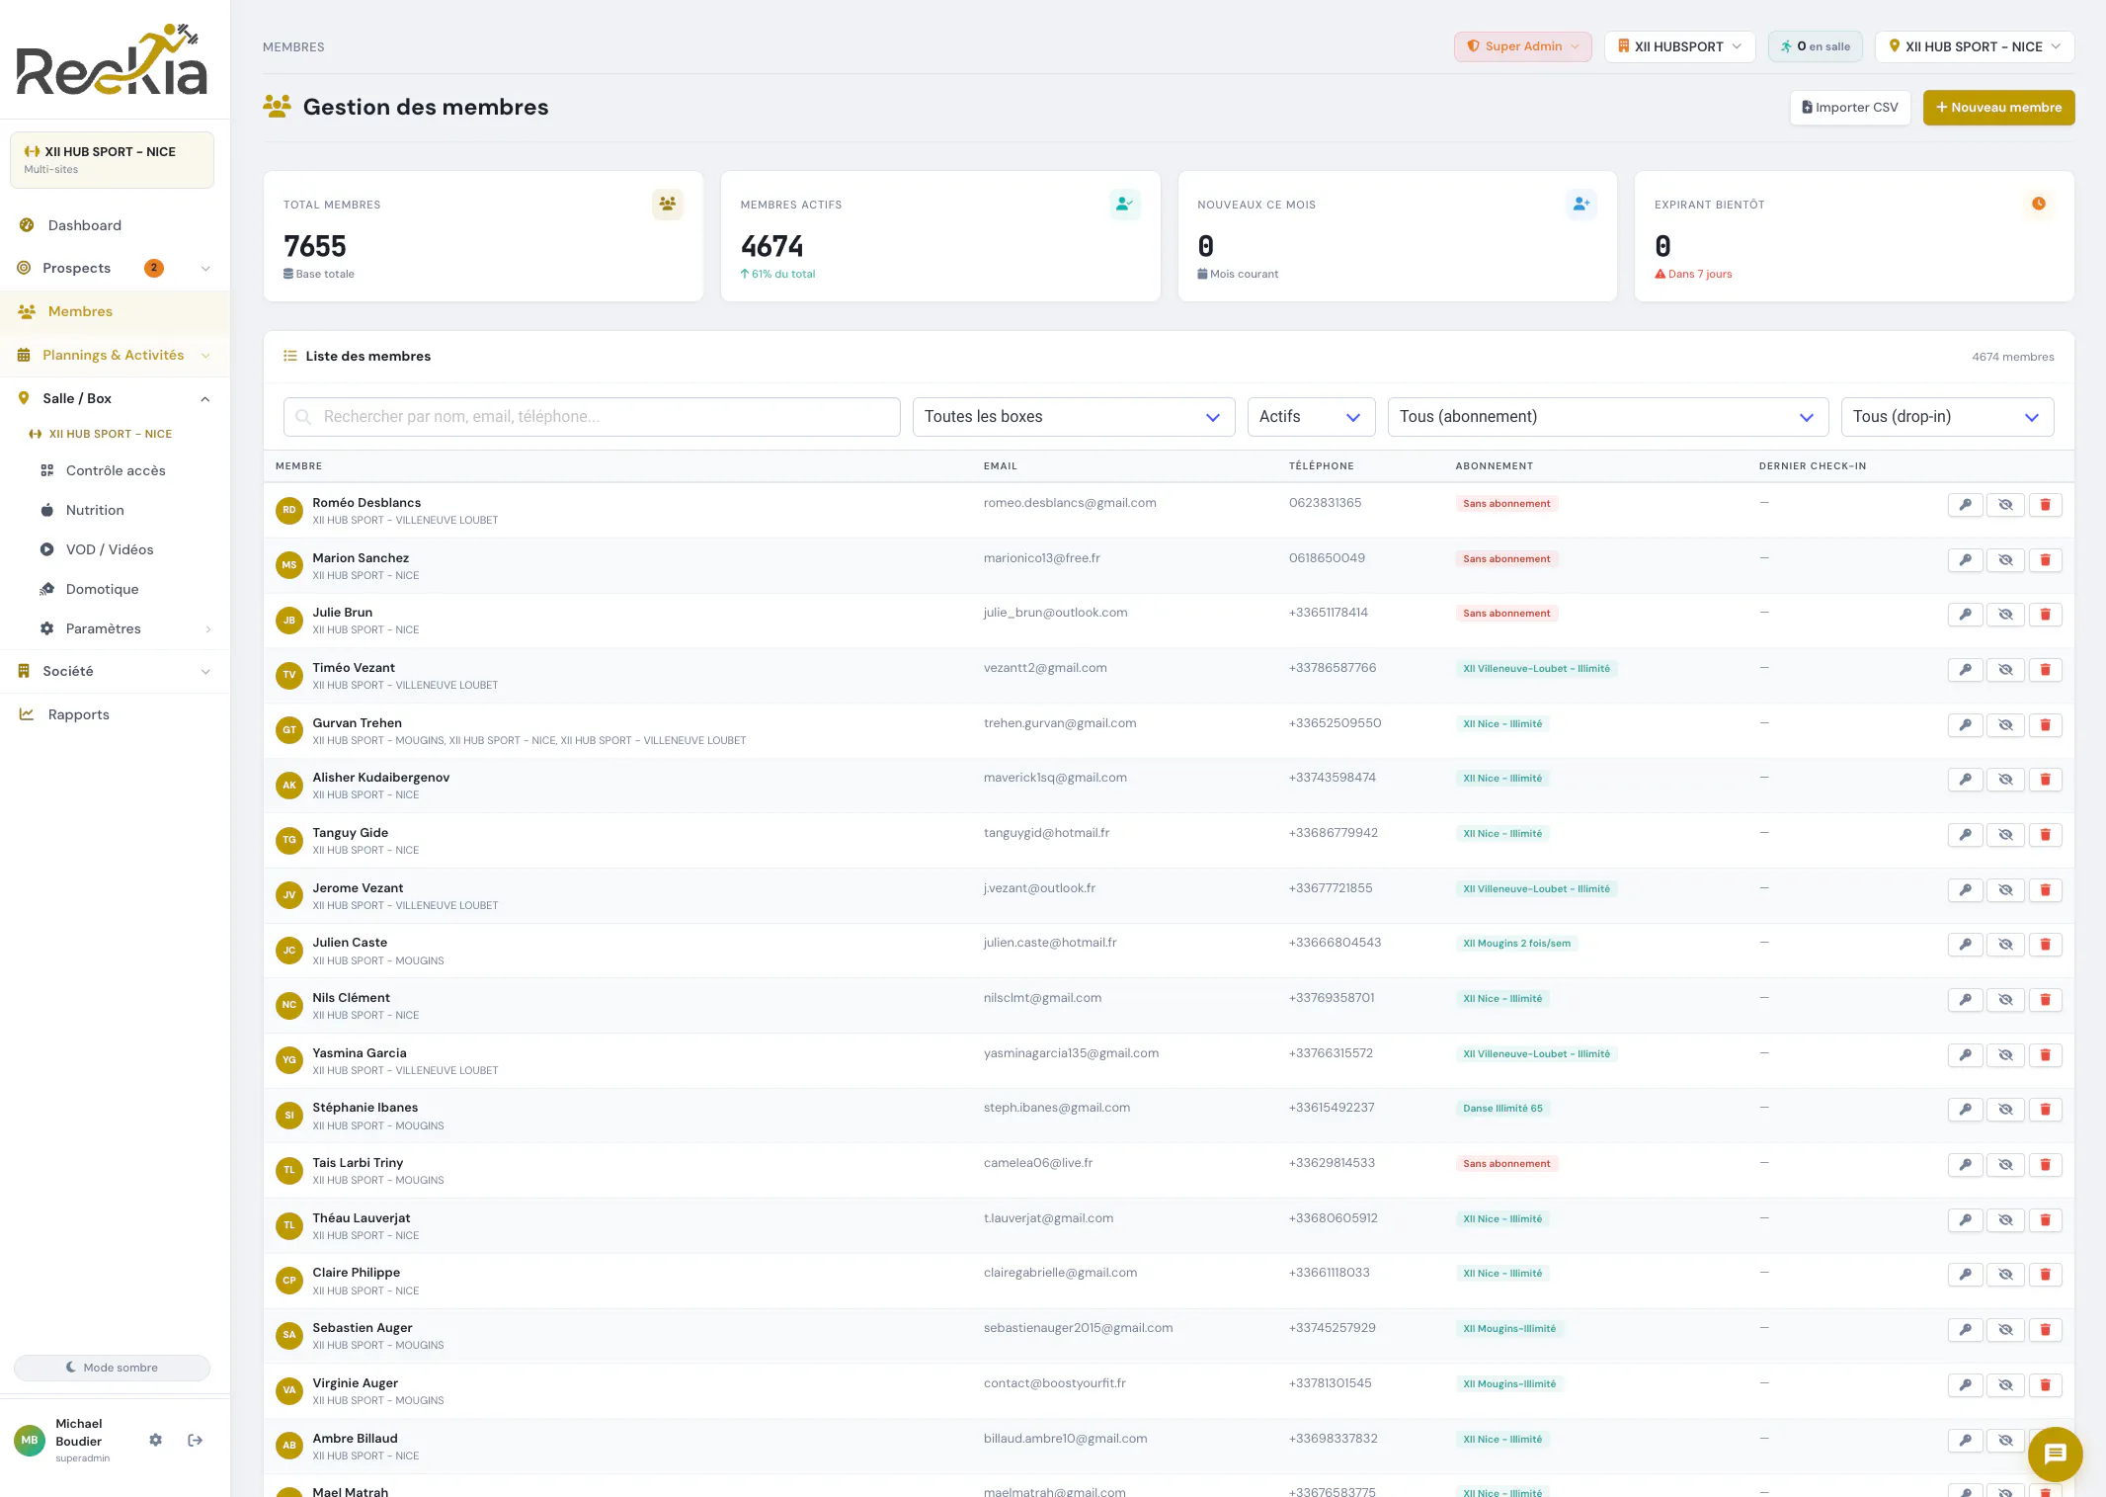Click Importer CSV button
Image resolution: width=2106 pixels, height=1497 pixels.
[1850, 108]
